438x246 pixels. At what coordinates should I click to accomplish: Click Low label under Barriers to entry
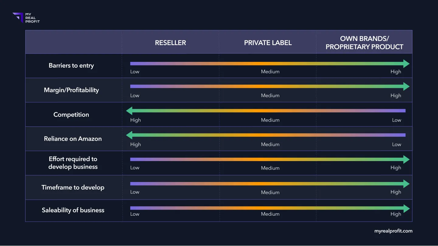(135, 72)
